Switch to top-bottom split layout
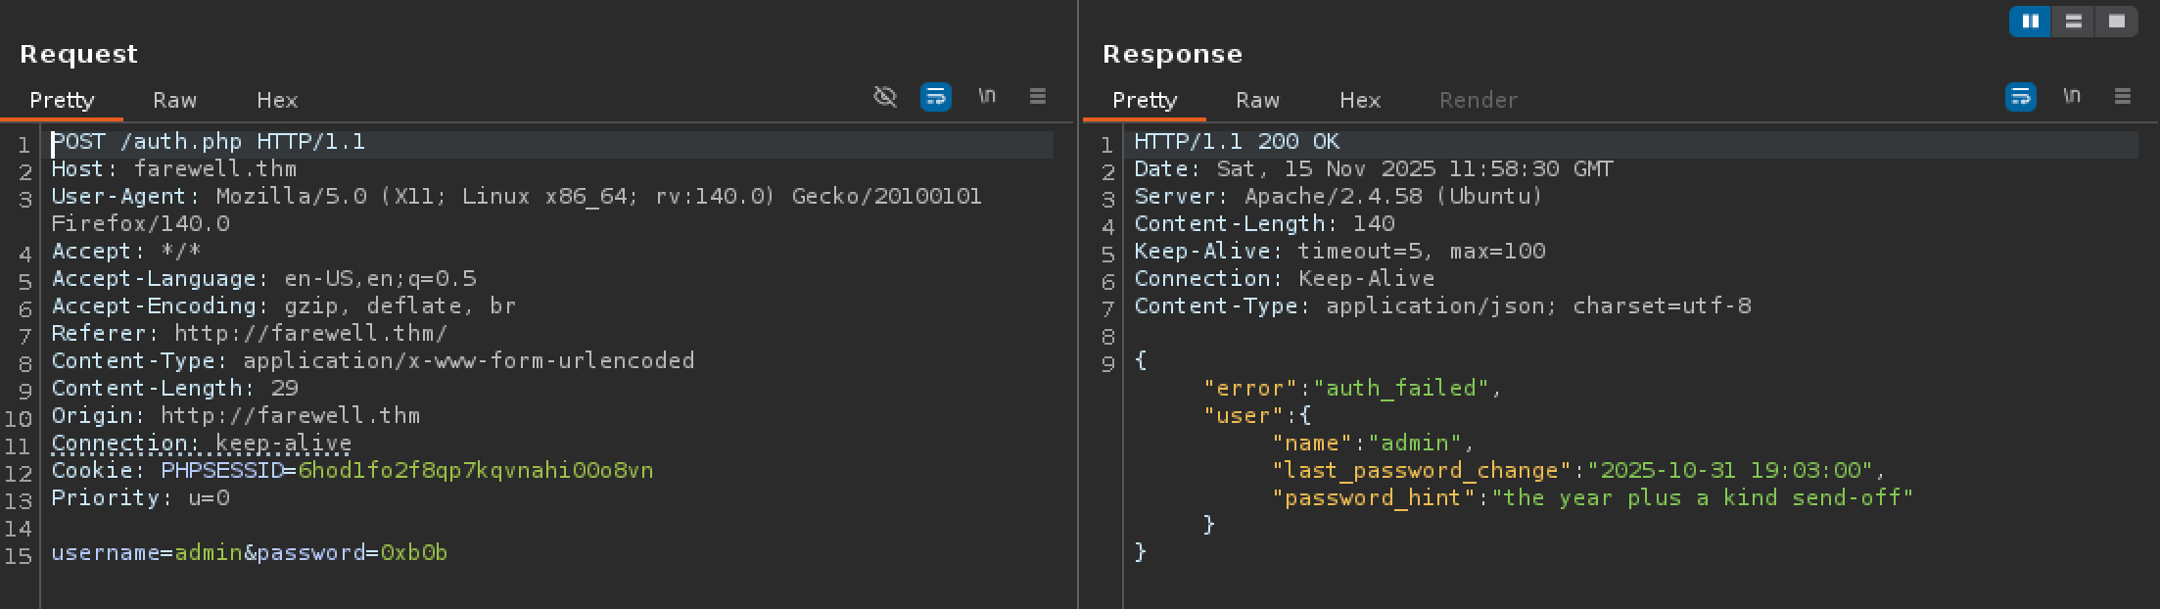 click(x=2073, y=22)
